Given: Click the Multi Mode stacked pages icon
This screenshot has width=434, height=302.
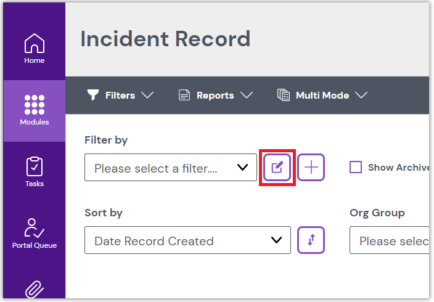Looking at the screenshot, I should point(284,95).
